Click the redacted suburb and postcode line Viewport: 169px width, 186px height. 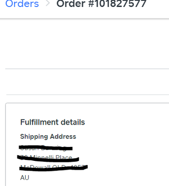(x=54, y=168)
